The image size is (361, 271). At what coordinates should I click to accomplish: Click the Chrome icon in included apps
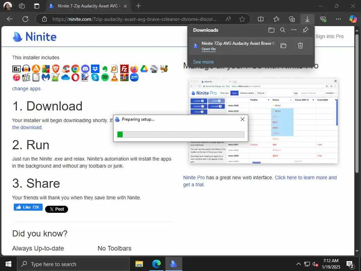(x=75, y=69)
